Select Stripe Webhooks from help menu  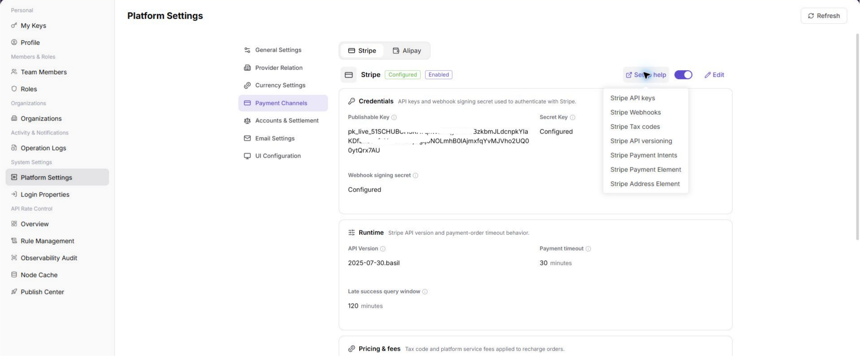[x=635, y=113]
